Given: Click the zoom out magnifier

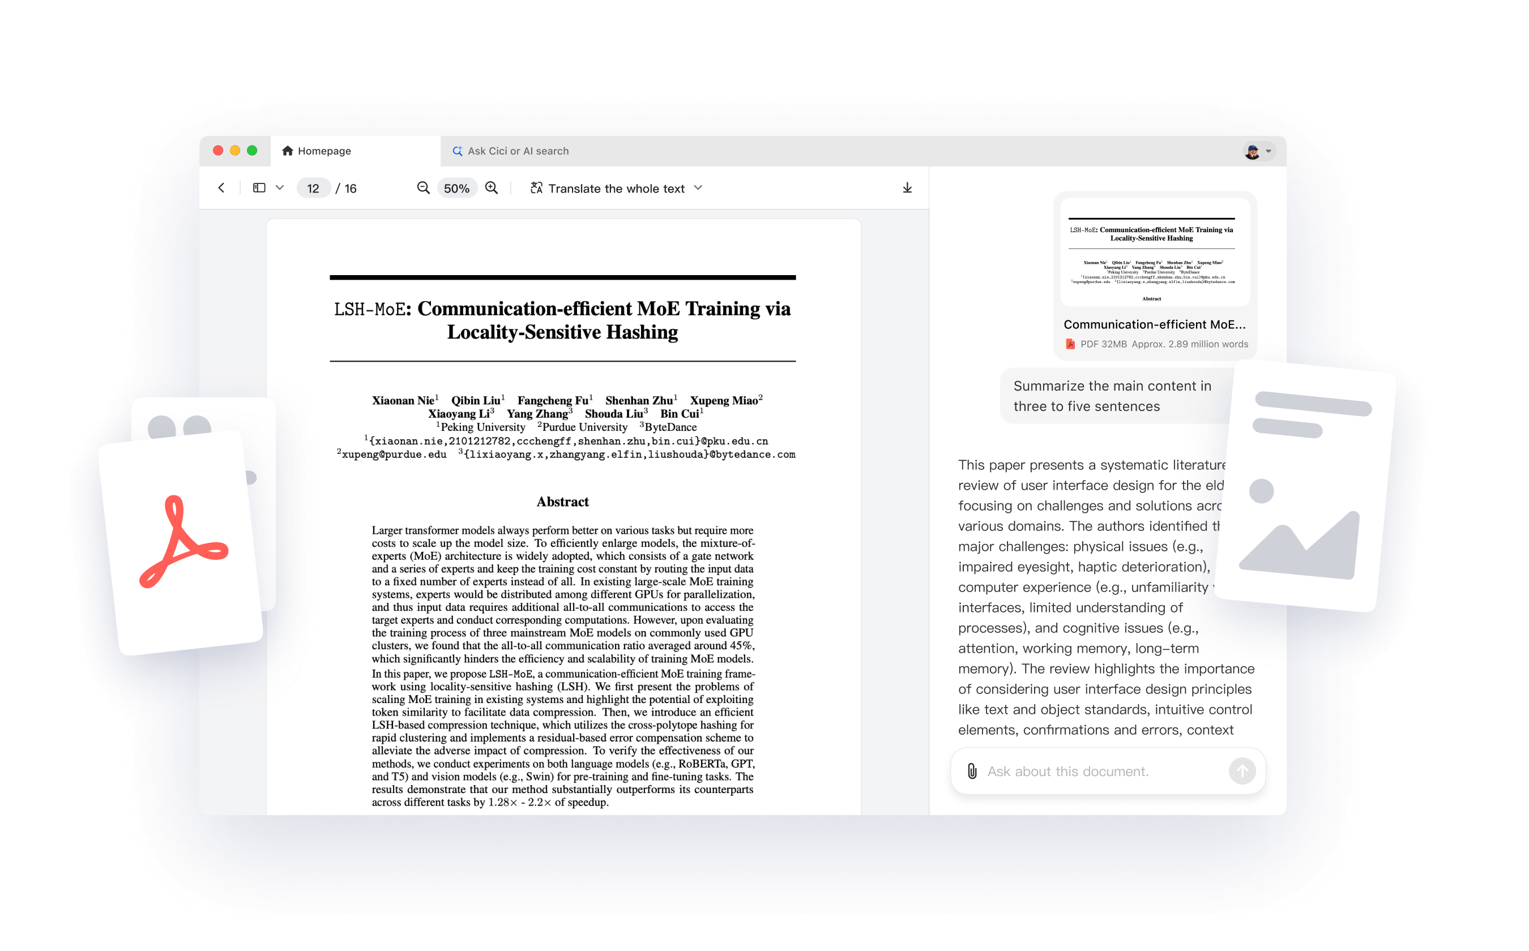Looking at the screenshot, I should tap(424, 188).
